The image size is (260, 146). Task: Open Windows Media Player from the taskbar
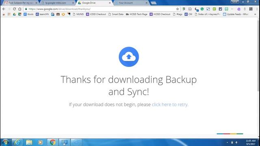click(40, 142)
